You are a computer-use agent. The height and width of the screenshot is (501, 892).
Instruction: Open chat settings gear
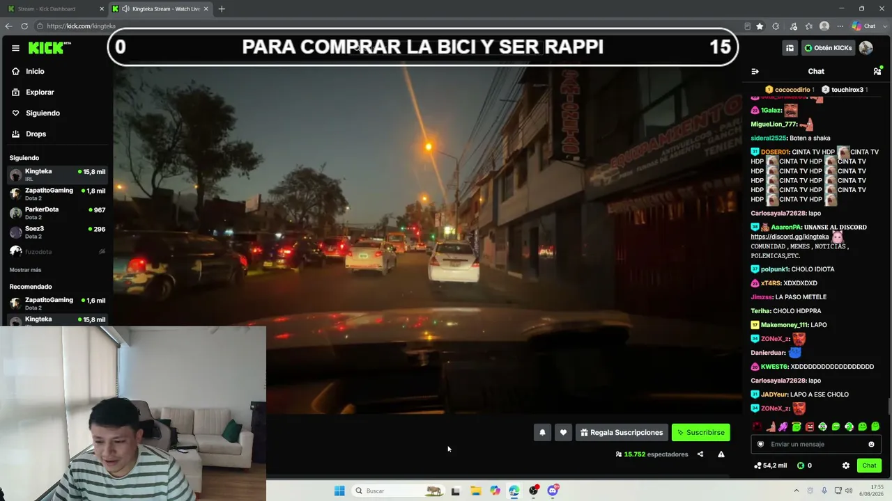click(846, 466)
